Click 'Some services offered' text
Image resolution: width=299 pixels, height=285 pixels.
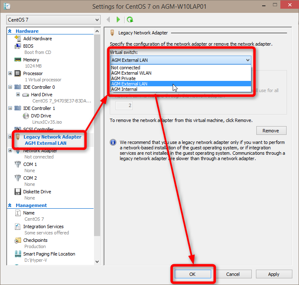coord(47,233)
